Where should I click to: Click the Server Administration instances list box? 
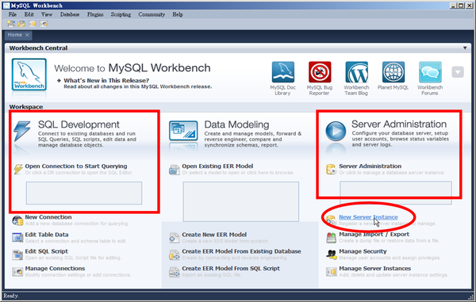(x=396, y=193)
